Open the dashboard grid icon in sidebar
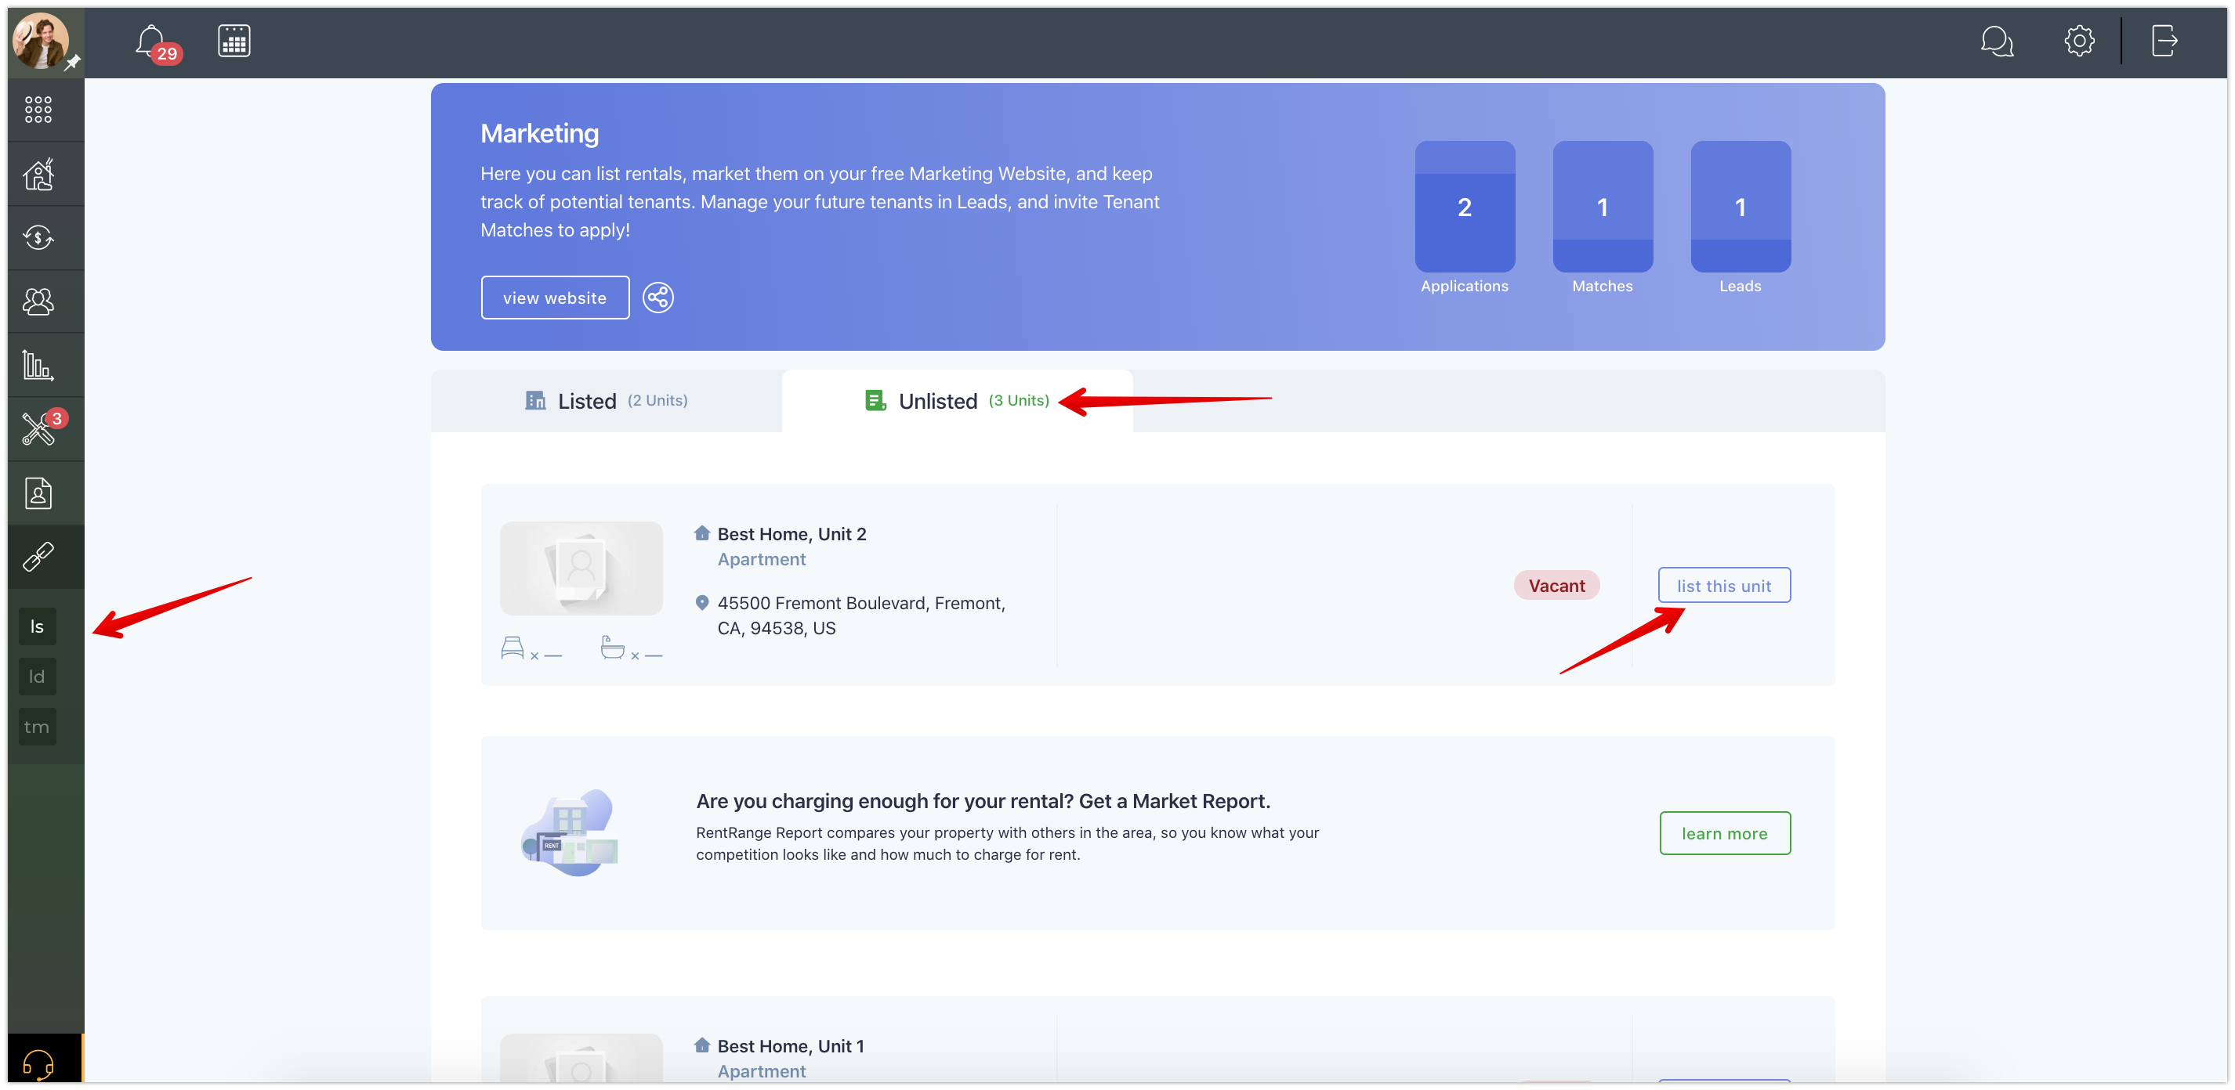The image size is (2235, 1090). click(38, 110)
